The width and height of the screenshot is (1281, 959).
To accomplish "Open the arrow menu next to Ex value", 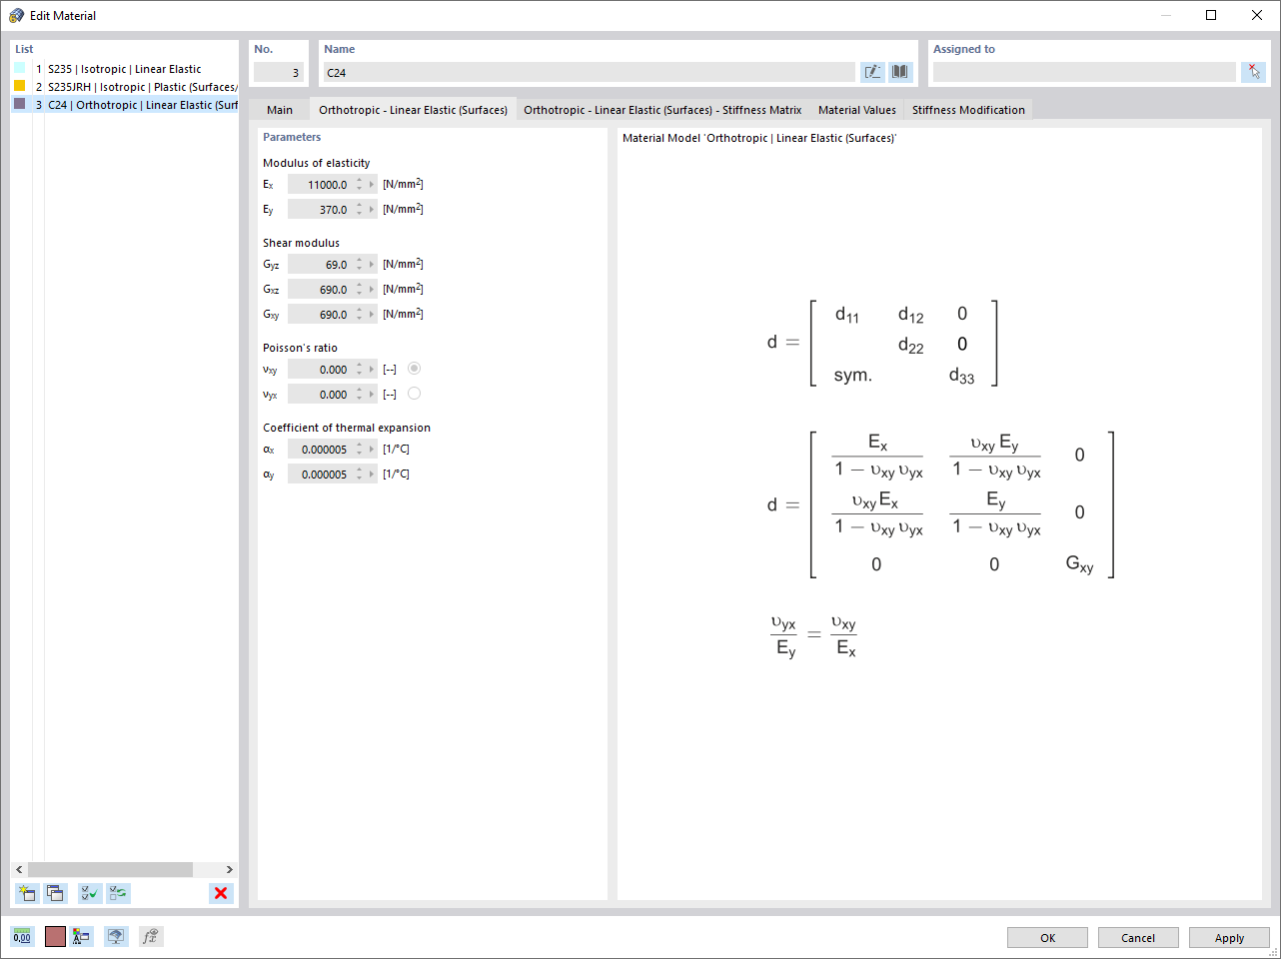I will [x=372, y=185].
